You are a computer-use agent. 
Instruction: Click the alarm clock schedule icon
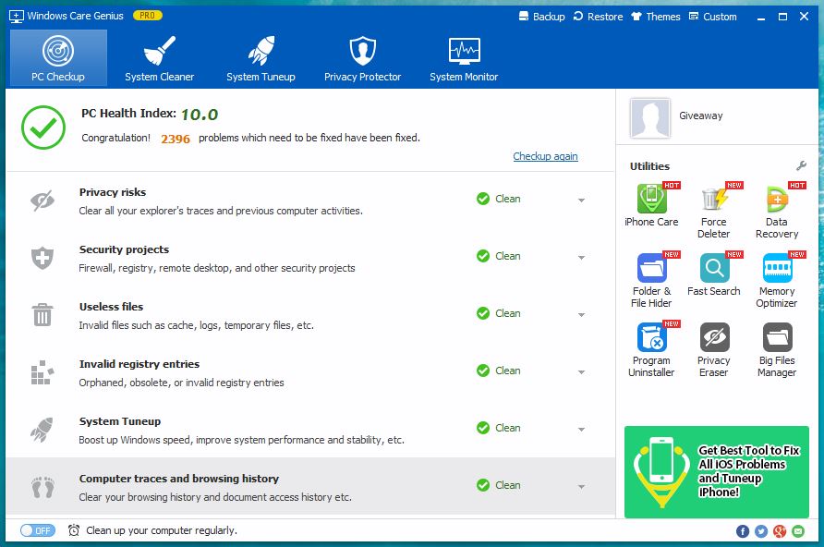[x=74, y=530]
